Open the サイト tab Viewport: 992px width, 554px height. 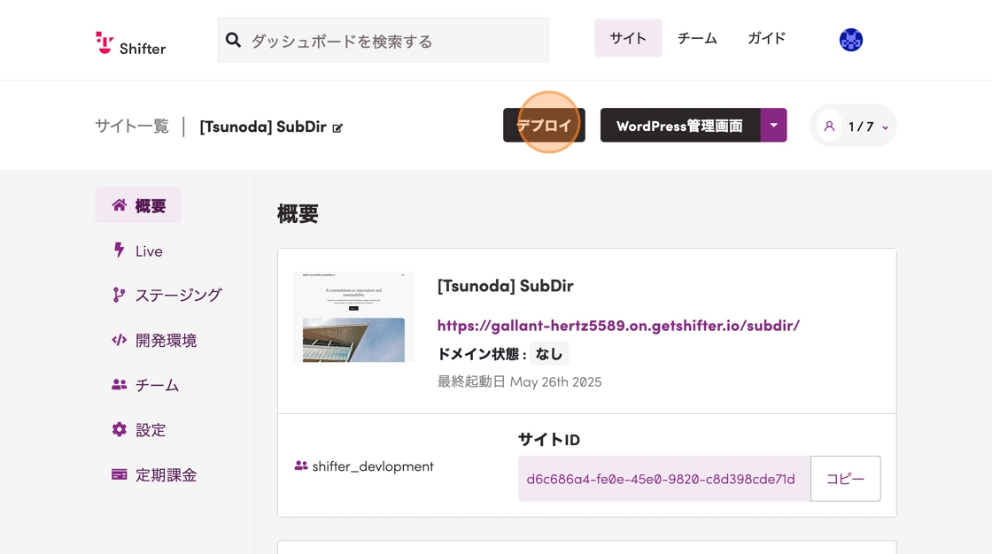coord(628,38)
